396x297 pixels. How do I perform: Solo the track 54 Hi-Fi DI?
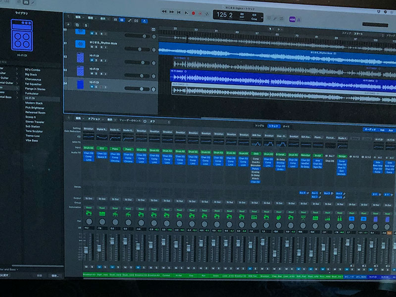(x=97, y=87)
